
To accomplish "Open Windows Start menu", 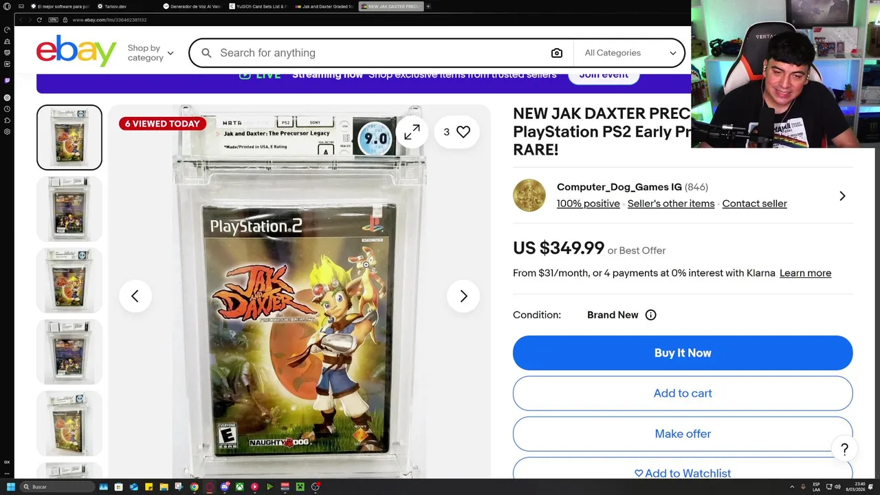I will [x=10, y=487].
